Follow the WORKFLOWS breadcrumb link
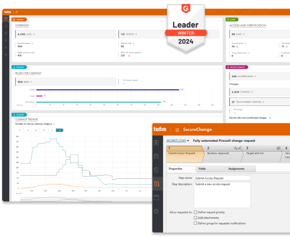This screenshot has width=290, height=237. tap(176, 141)
